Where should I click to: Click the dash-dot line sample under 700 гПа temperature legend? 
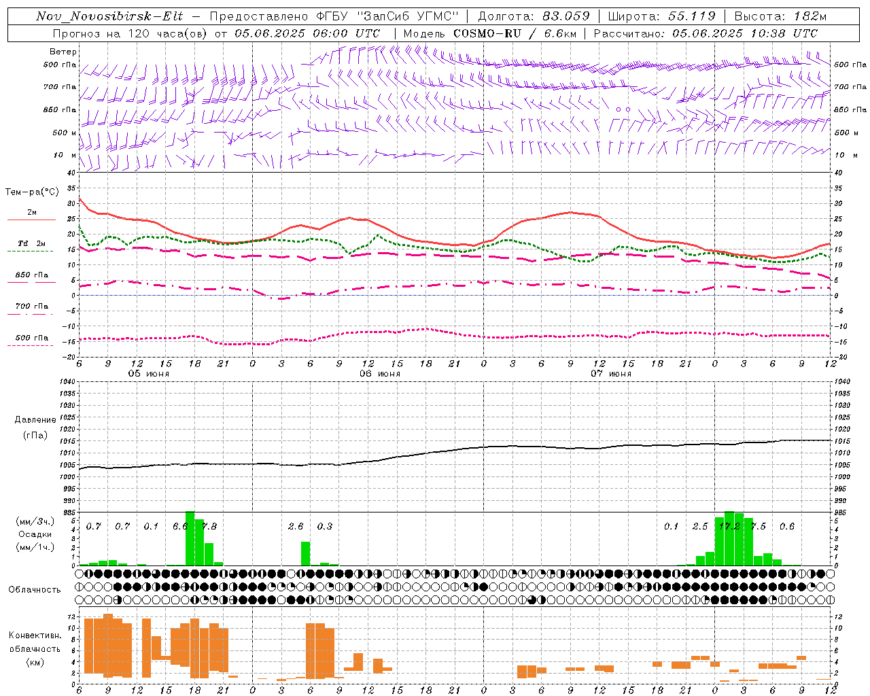[30, 314]
